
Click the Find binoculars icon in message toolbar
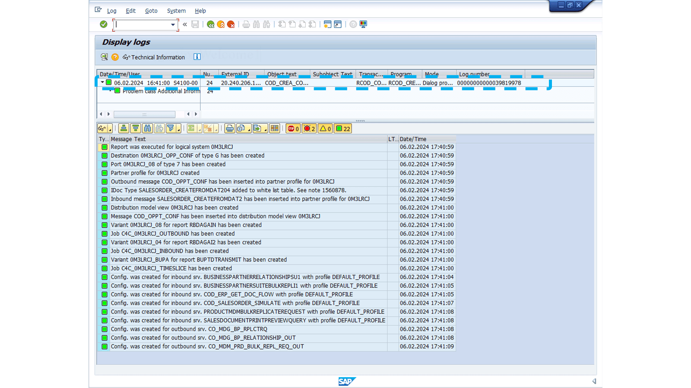[x=148, y=128]
